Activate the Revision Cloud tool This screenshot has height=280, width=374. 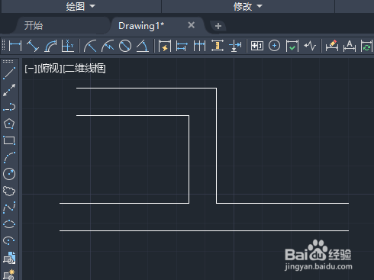9,191
